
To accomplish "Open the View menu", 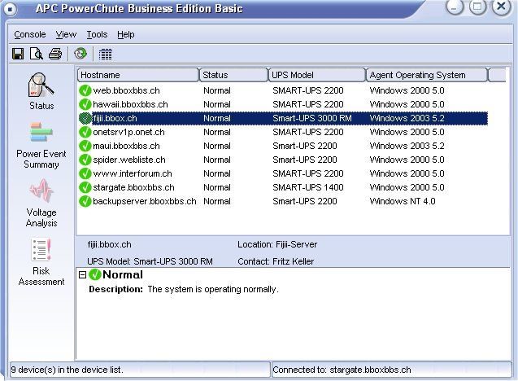I will pos(66,34).
